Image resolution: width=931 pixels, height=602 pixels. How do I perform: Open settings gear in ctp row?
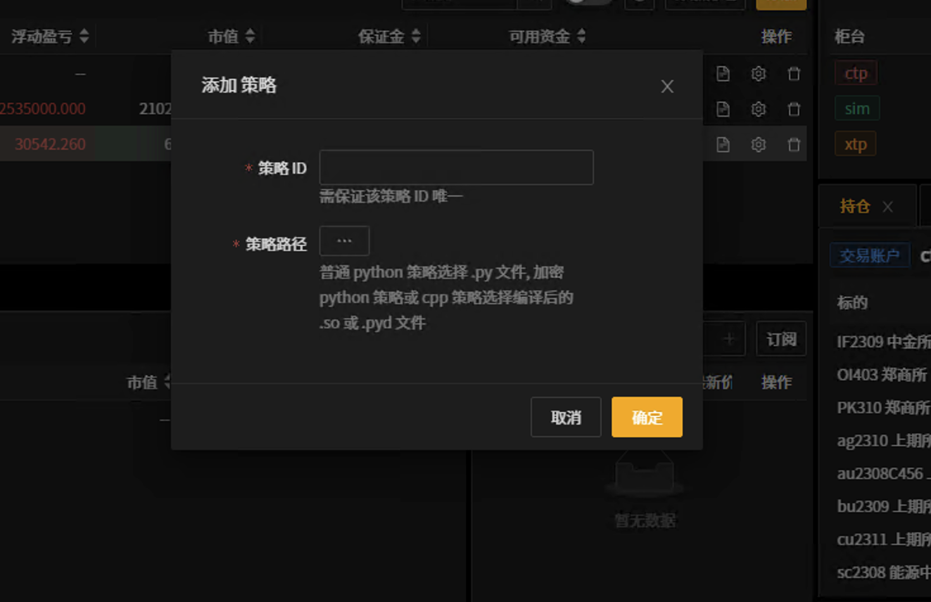point(758,74)
